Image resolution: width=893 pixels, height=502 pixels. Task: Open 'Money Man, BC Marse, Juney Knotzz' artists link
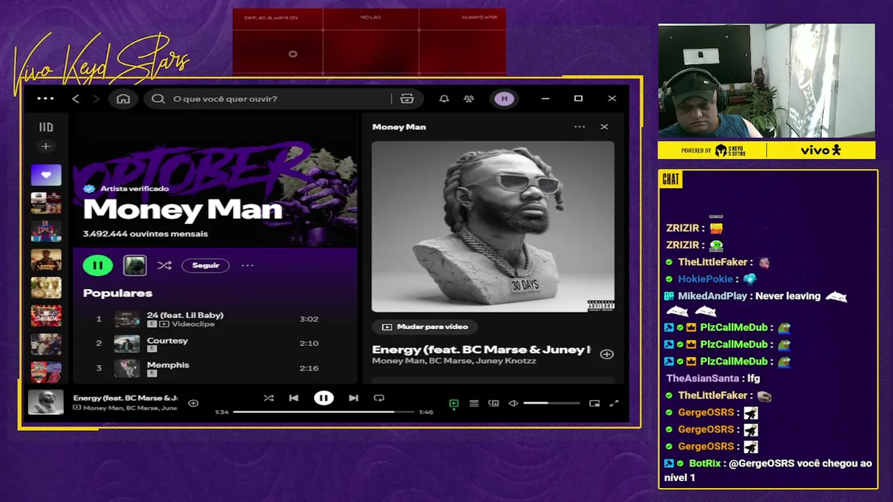(454, 360)
